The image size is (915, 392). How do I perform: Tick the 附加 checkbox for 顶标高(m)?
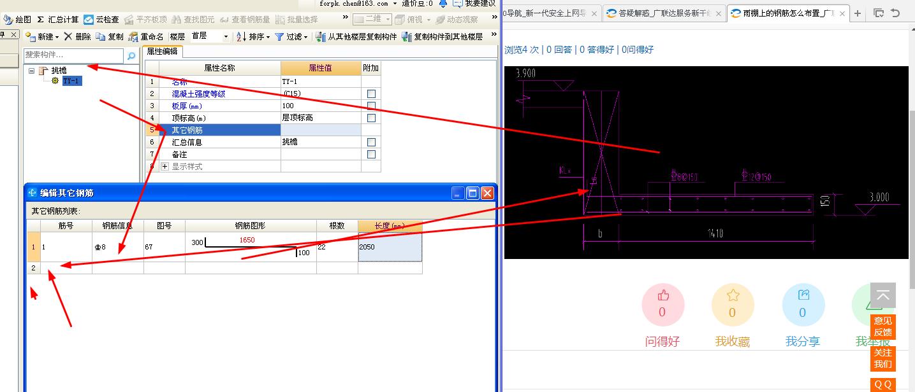pyautogui.click(x=371, y=118)
